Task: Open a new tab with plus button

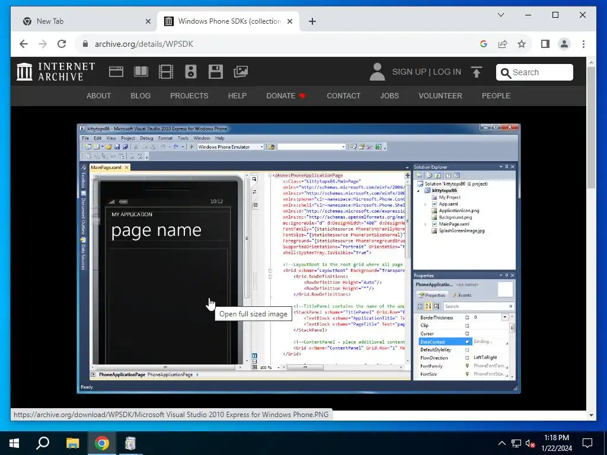Action: point(312,21)
